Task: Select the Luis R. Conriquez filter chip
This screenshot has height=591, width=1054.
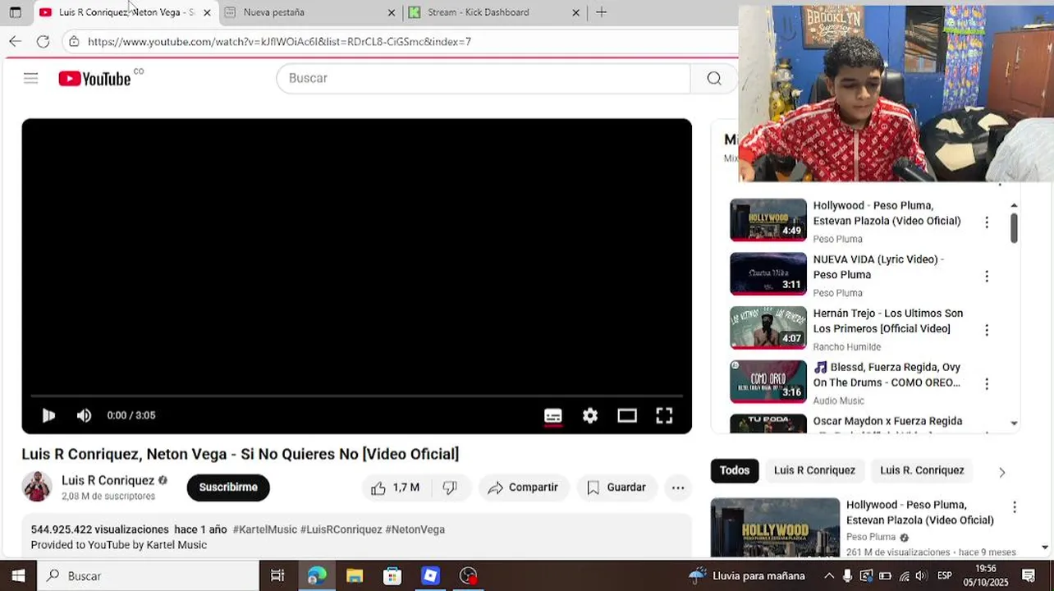Action: [922, 470]
